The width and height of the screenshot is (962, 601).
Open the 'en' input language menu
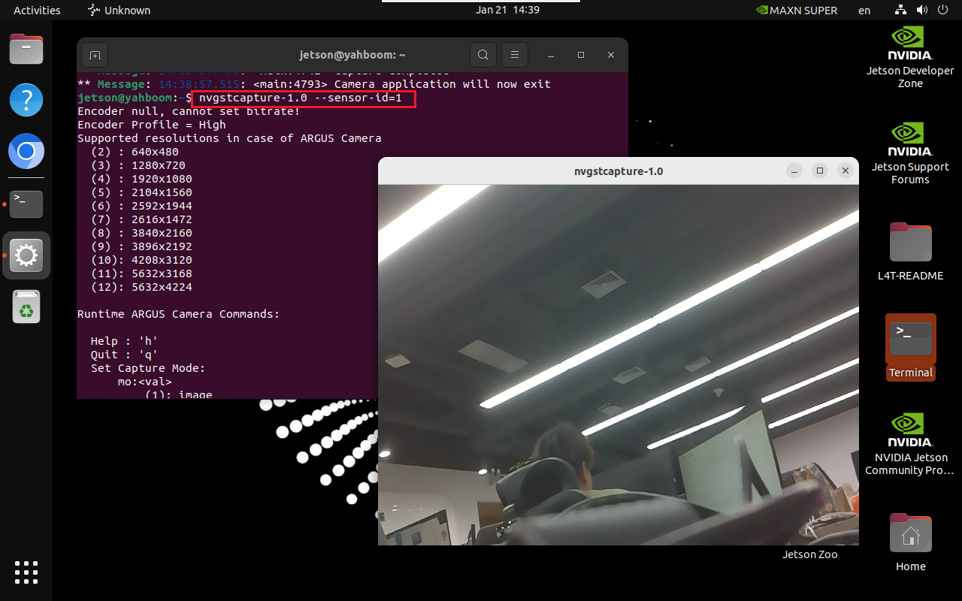coord(864,11)
